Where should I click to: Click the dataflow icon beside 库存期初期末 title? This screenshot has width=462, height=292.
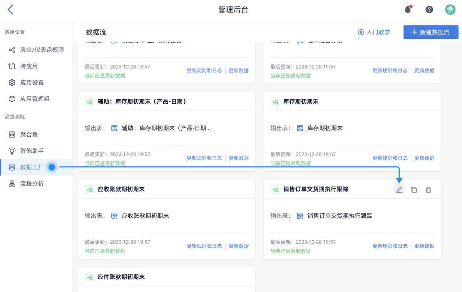pos(275,101)
